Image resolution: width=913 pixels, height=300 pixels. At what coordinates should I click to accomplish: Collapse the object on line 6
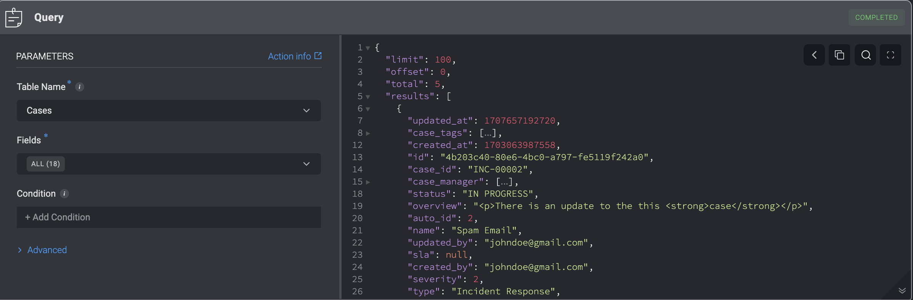(x=368, y=109)
